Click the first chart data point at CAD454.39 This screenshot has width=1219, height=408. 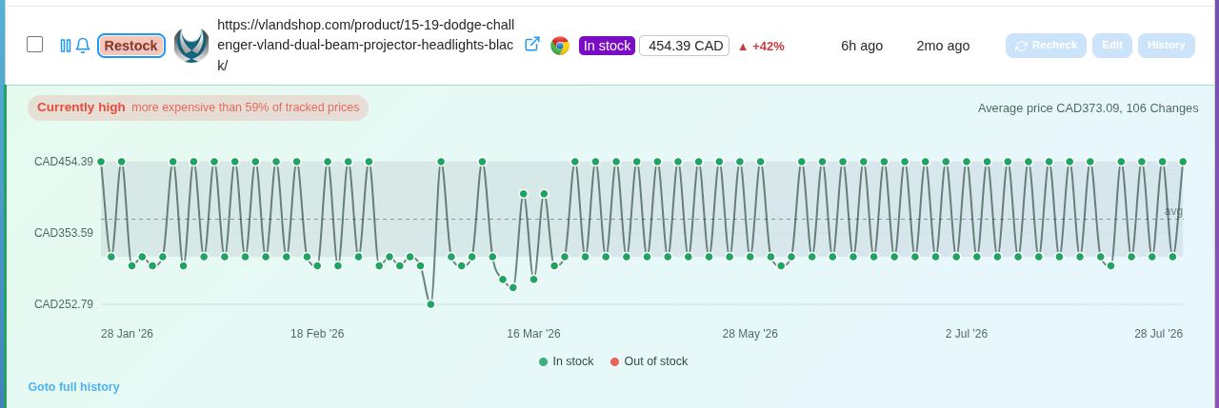(x=101, y=162)
